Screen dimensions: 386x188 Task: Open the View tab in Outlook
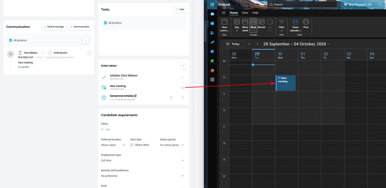click(x=245, y=13)
